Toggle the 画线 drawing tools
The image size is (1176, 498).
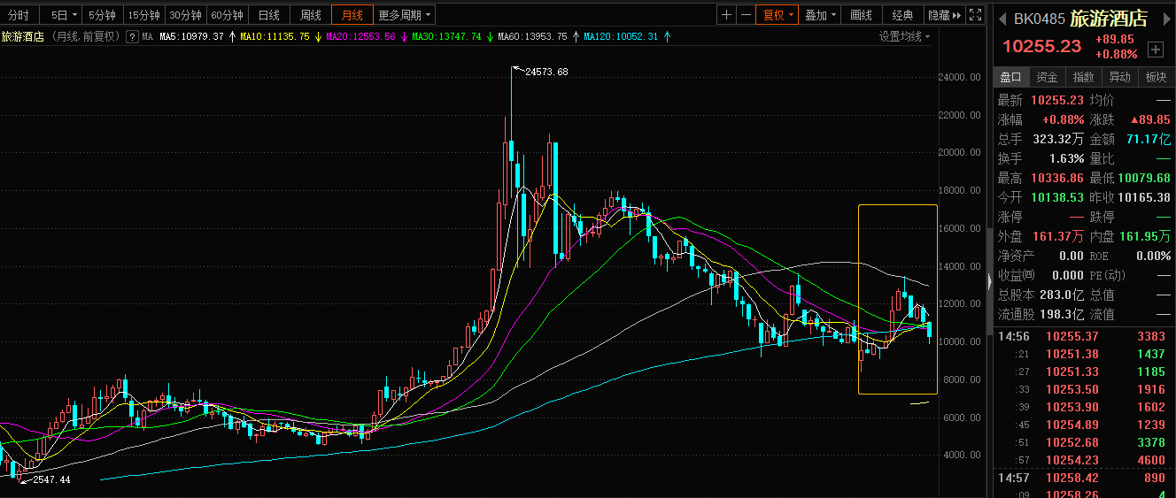click(x=861, y=15)
